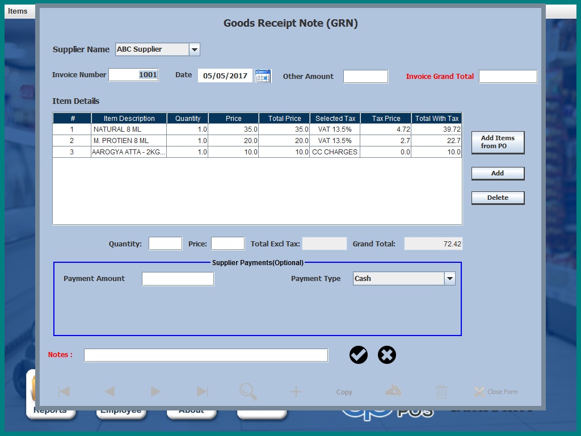Click the trash delete icon

[x=441, y=392]
